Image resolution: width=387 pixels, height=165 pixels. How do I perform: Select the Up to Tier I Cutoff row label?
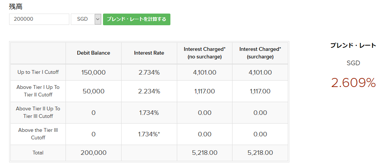point(38,72)
